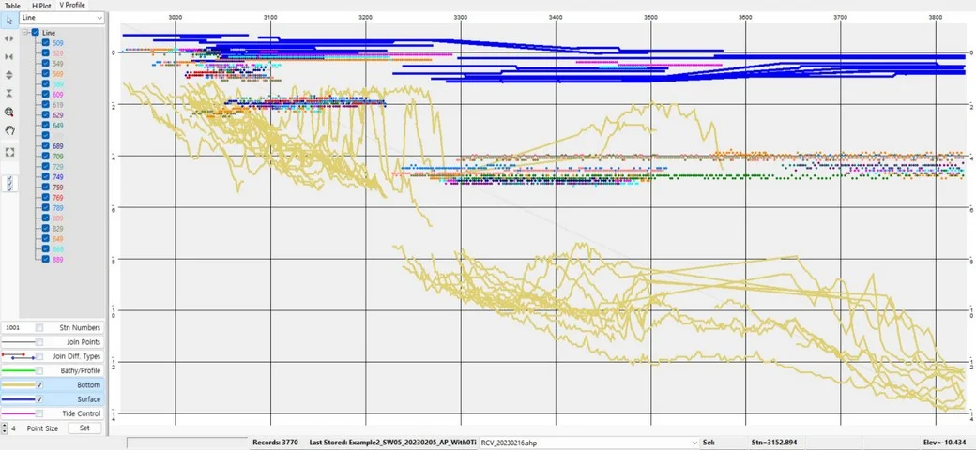The height and width of the screenshot is (450, 976).
Task: Click the Set point size button
Action: (84, 427)
